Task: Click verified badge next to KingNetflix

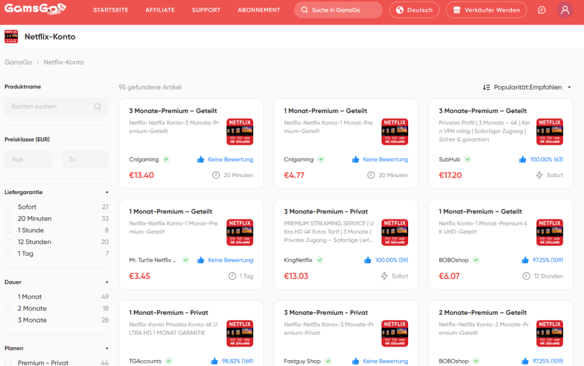Action: pos(321,260)
